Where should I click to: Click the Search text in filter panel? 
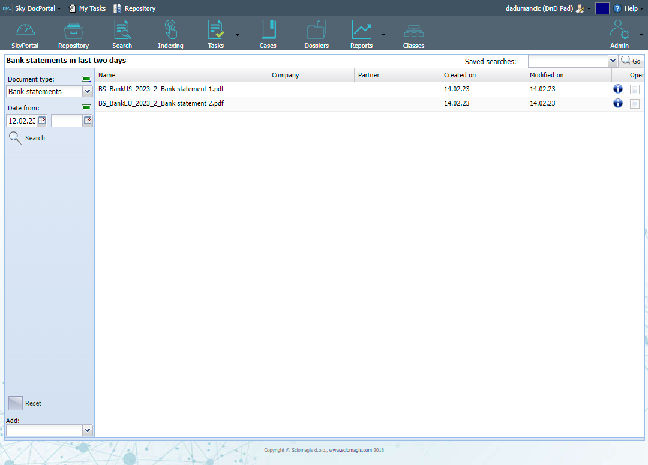click(35, 138)
